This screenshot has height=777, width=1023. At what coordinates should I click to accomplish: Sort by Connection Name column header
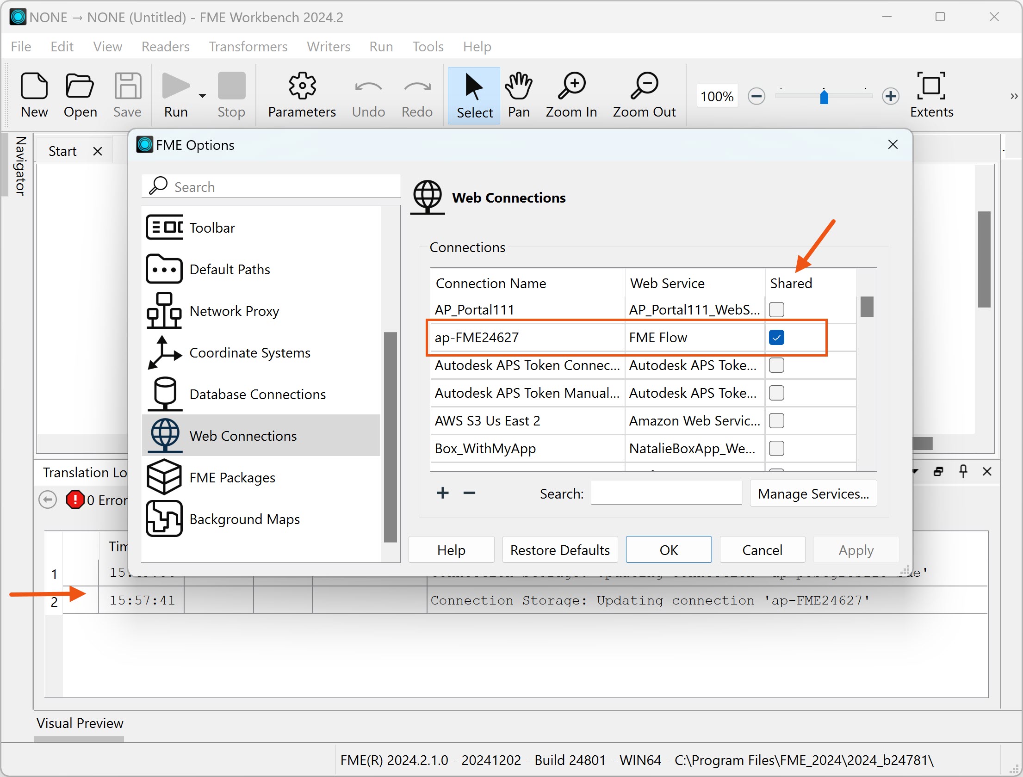(527, 283)
